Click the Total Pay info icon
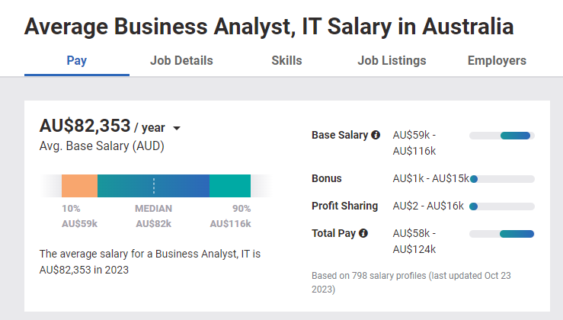 pyautogui.click(x=363, y=233)
